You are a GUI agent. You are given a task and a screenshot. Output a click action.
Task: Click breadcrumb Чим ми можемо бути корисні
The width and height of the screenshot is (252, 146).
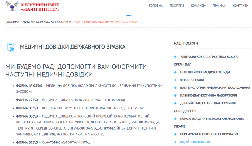(x=47, y=22)
